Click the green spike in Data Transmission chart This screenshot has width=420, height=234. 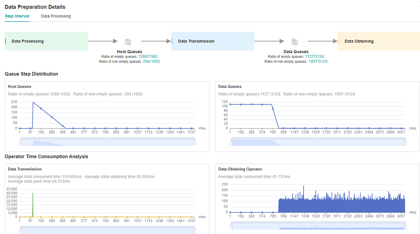33,204
